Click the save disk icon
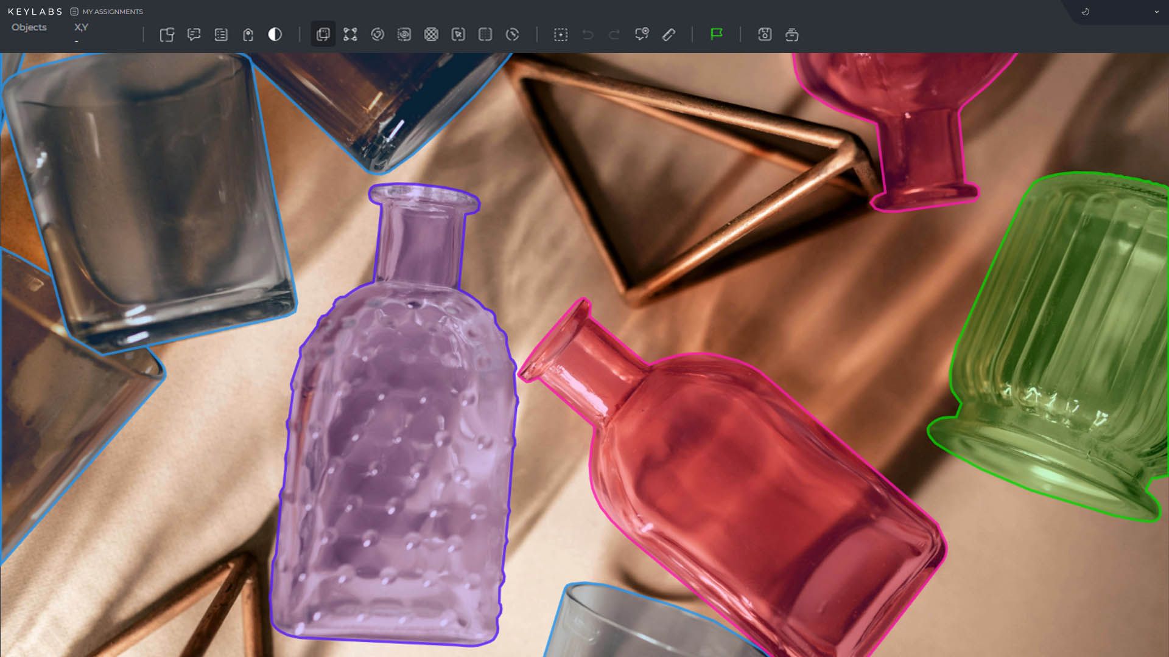Screen dimensions: 1169x657 (765, 35)
